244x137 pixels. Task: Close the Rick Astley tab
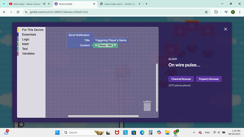[x=49, y=4]
